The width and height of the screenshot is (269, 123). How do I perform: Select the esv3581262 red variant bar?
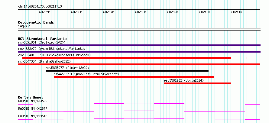[198, 83]
